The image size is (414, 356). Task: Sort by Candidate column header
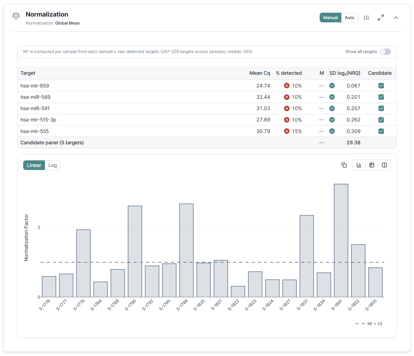[x=380, y=73]
